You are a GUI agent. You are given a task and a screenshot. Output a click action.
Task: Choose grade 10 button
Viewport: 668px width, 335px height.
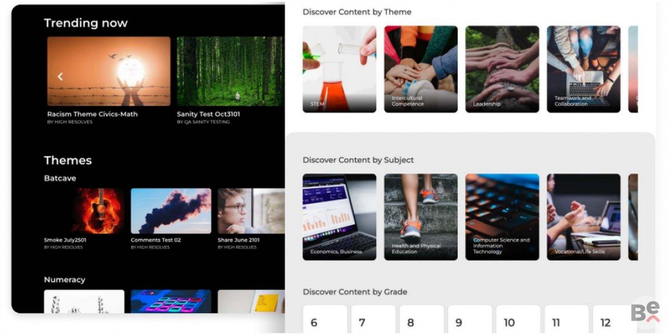518,319
